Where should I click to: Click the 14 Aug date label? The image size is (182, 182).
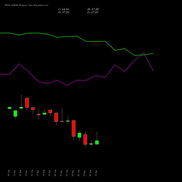point(32,173)
